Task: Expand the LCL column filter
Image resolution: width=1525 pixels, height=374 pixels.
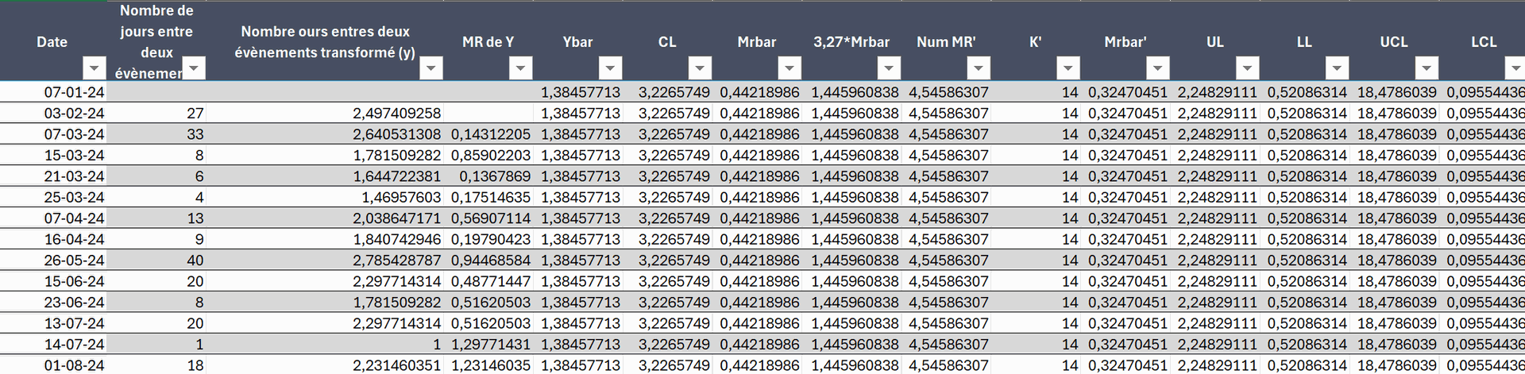Action: 1515,68
